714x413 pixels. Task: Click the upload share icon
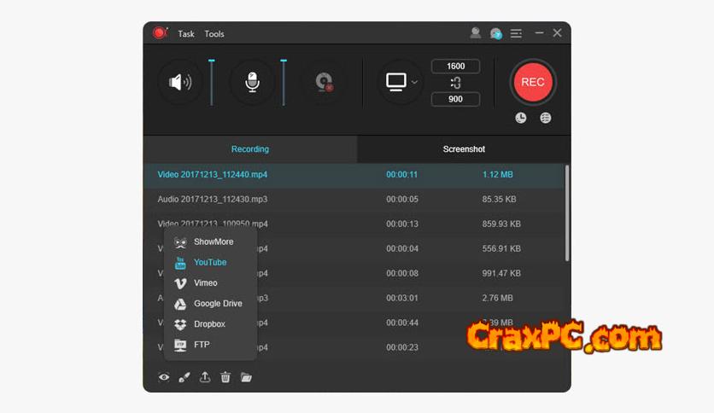(x=205, y=377)
